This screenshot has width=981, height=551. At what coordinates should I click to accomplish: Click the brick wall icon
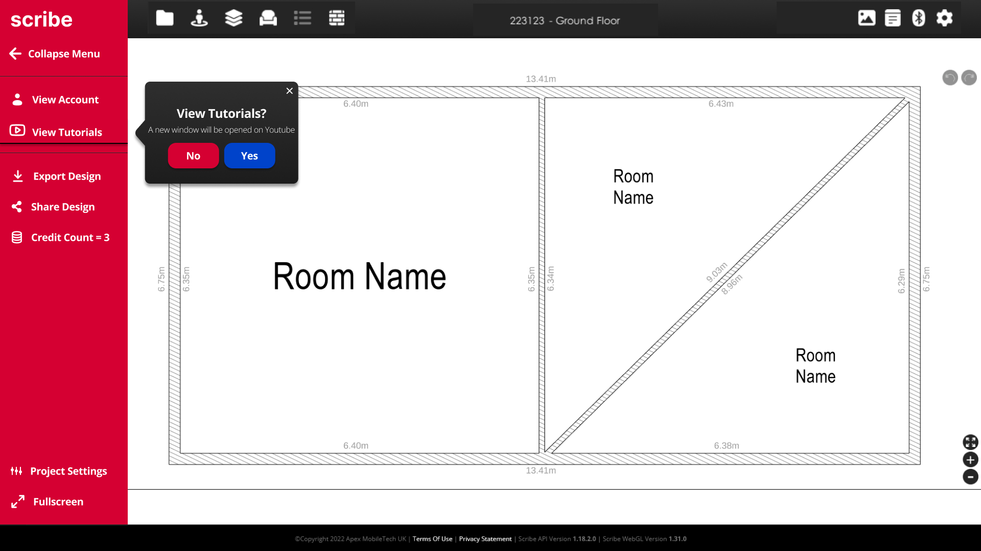click(337, 18)
